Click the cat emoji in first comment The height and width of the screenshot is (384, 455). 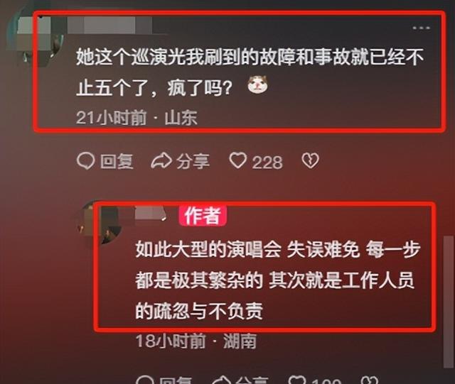click(257, 84)
